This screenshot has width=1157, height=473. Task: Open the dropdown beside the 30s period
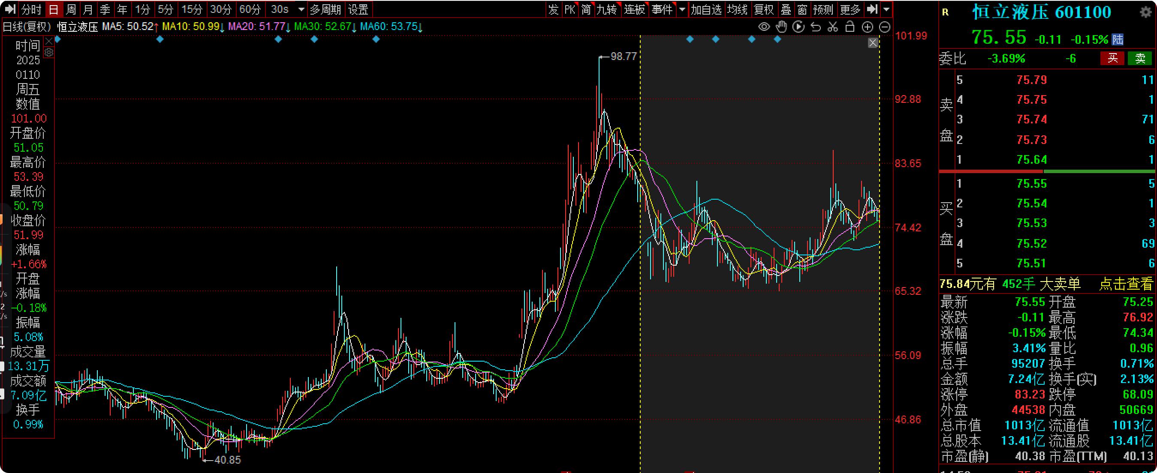click(x=301, y=9)
